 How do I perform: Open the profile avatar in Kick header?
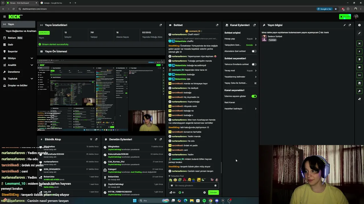[356, 17]
